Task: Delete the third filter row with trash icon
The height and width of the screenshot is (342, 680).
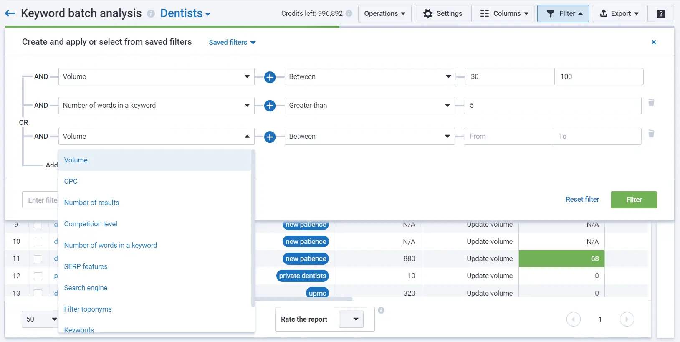Action: click(651, 134)
